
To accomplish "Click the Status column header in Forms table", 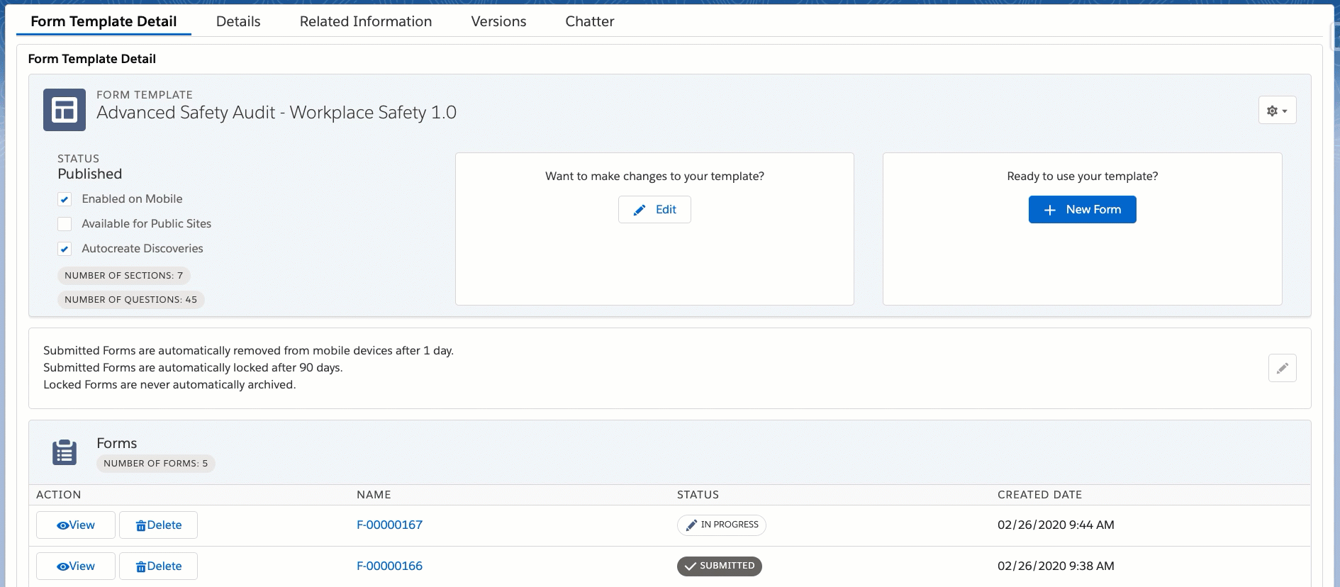I will [x=698, y=495].
